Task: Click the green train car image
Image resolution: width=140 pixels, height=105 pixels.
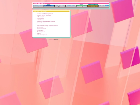Action: pyautogui.click(x=82, y=6)
